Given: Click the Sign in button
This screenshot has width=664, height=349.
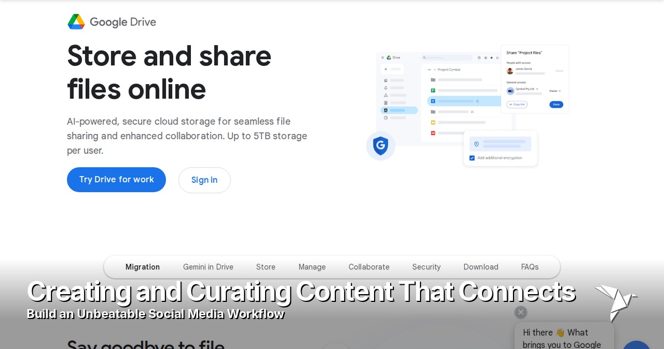Looking at the screenshot, I should tap(204, 180).
